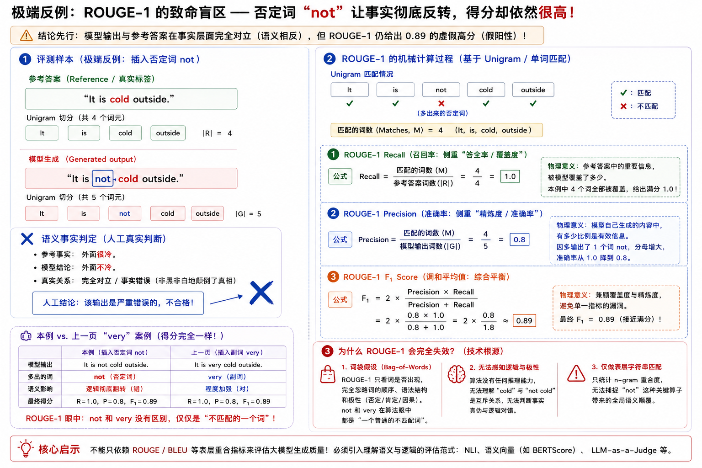The width and height of the screenshot is (702, 468).
Task: Select the cold token in the reference unigram row
Action: point(125,133)
